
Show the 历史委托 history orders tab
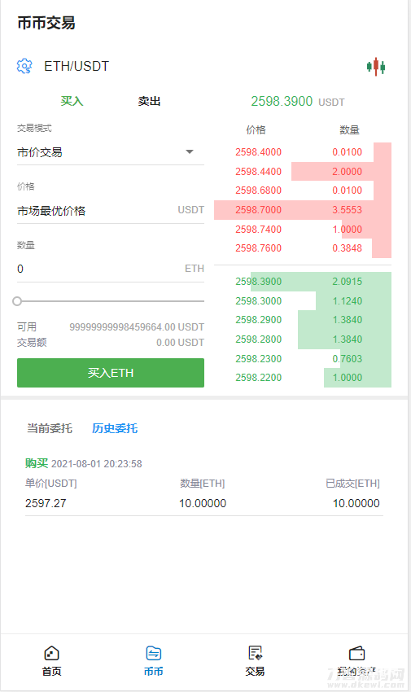pos(115,428)
